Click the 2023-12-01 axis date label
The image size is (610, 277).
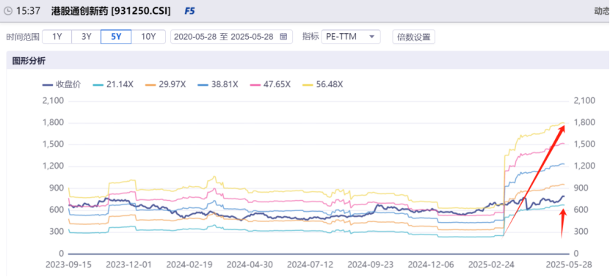coord(128,265)
